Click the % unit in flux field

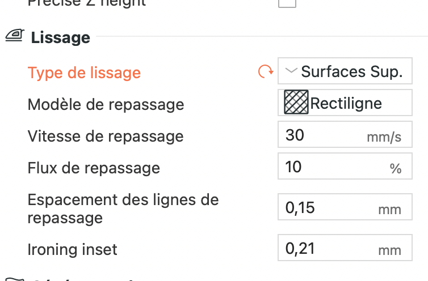tap(395, 169)
